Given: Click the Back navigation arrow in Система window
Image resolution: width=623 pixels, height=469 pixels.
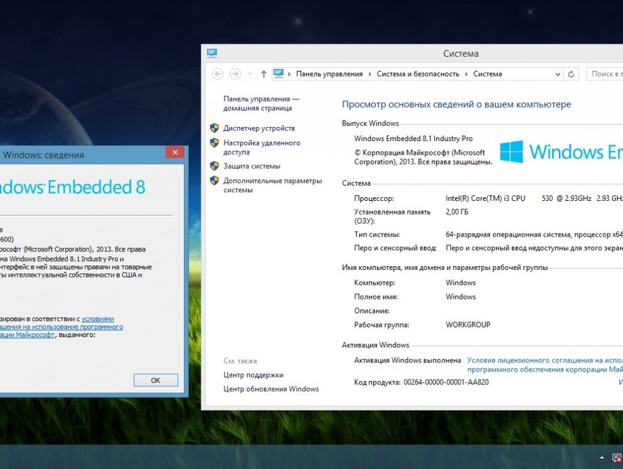Looking at the screenshot, I should point(218,74).
